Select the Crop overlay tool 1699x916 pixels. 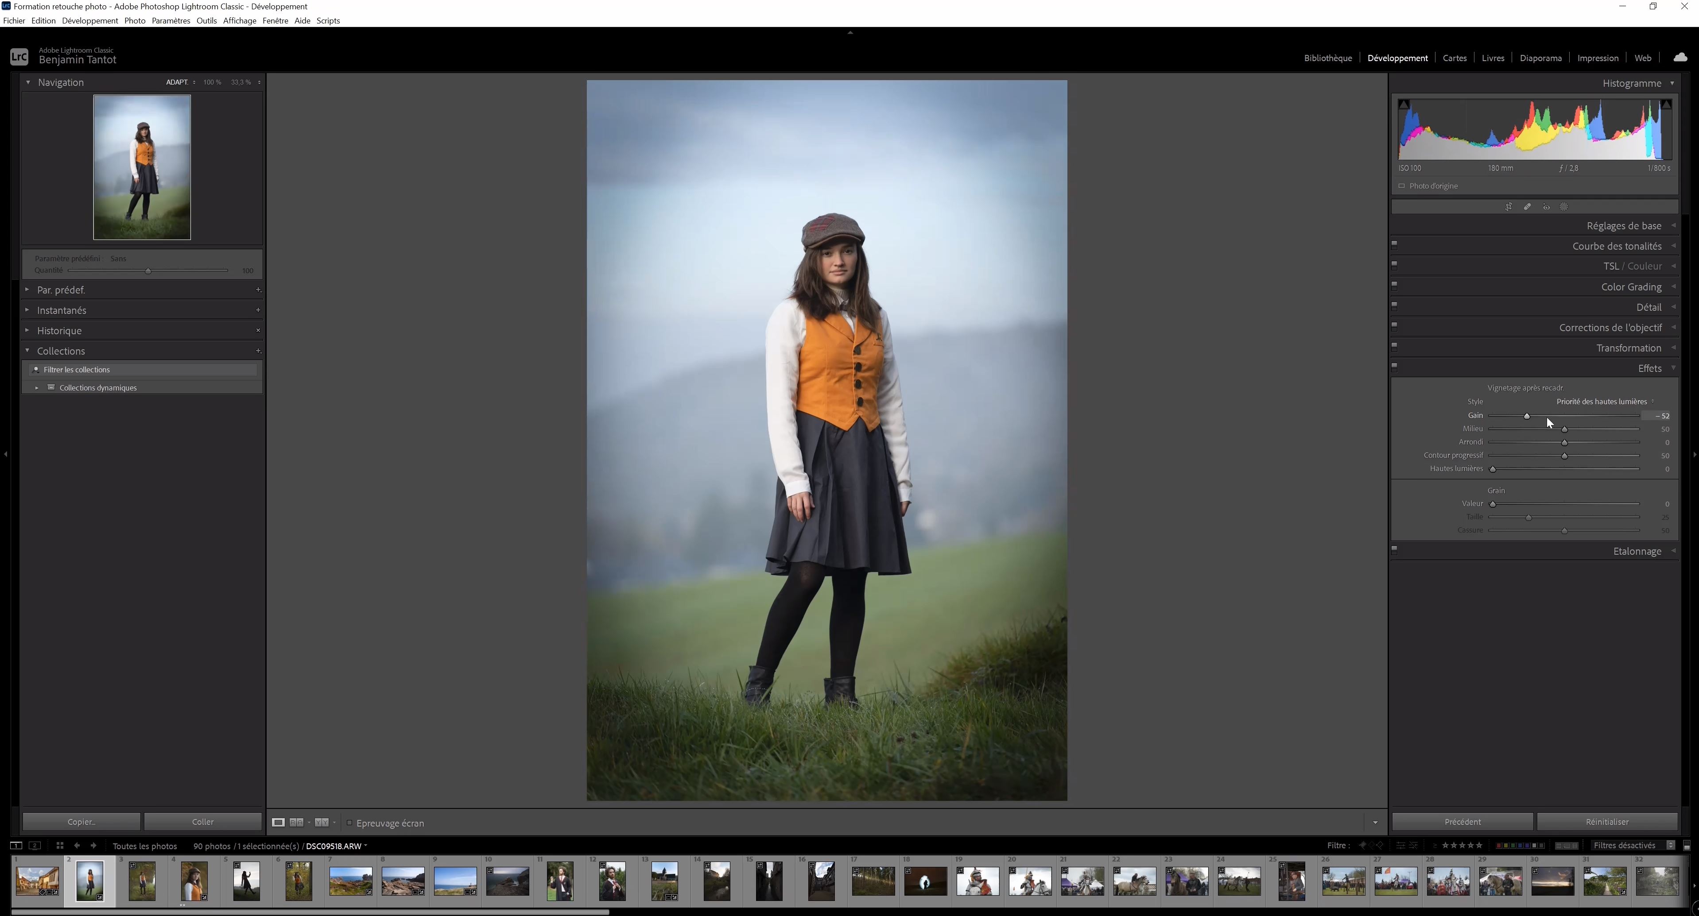[x=1509, y=207]
